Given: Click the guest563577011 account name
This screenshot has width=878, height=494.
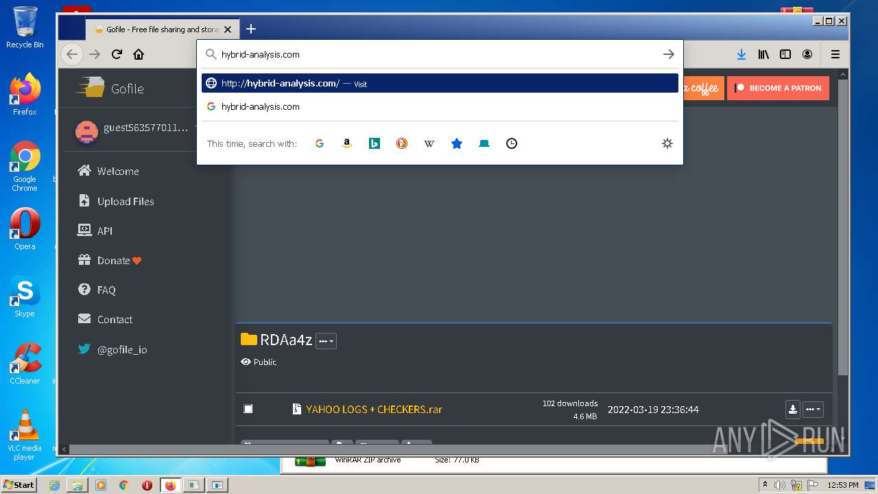Looking at the screenshot, I should [145, 128].
